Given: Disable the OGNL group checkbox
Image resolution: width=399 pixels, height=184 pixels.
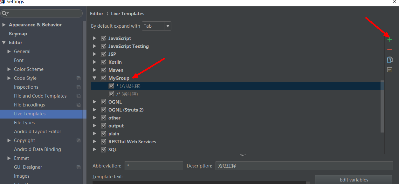Looking at the screenshot, I should (103, 102).
